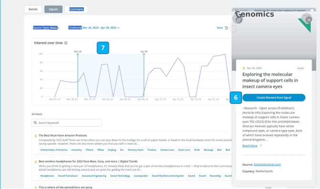Select the Recording tag

(215, 176)
